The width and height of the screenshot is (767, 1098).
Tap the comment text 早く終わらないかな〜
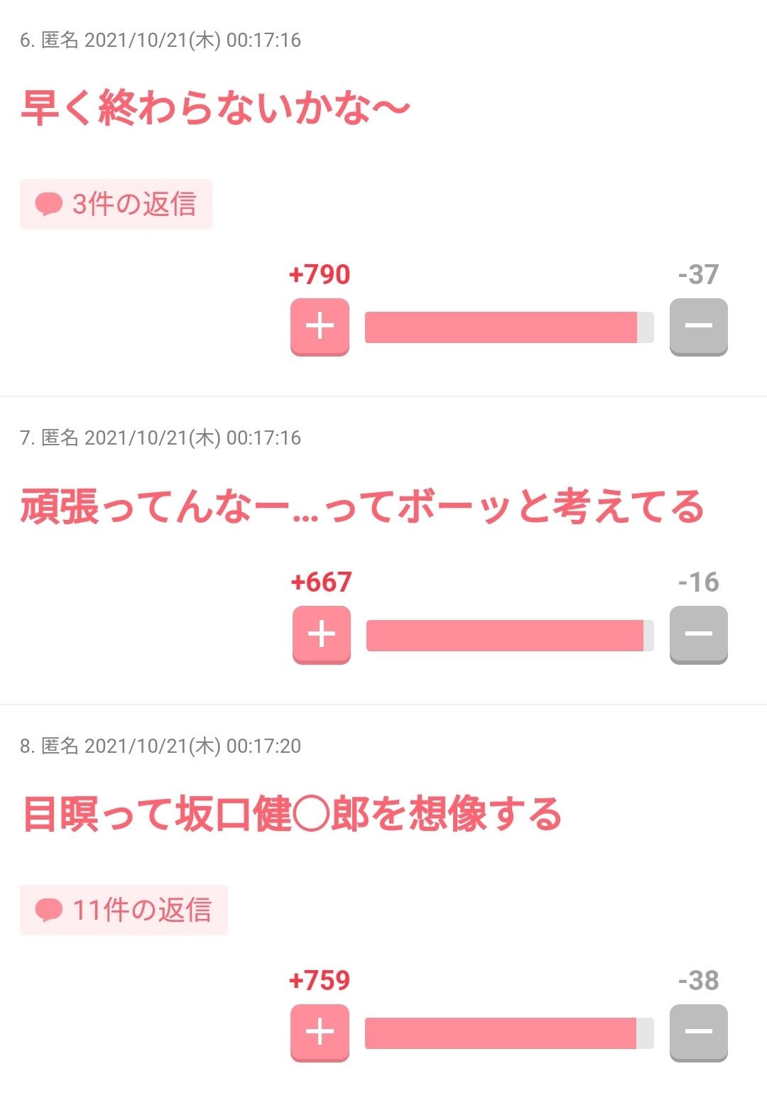tap(215, 109)
